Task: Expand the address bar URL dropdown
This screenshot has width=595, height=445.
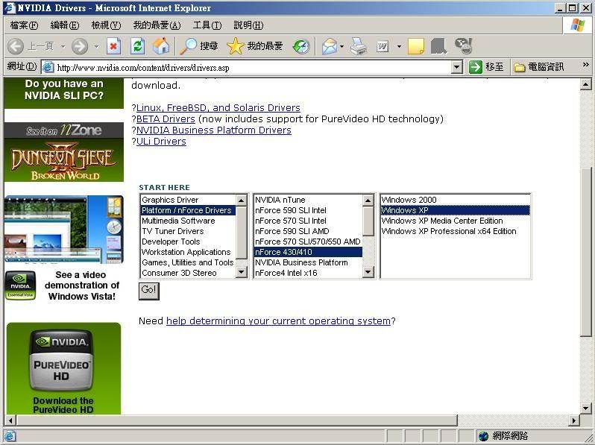Action: tap(457, 67)
